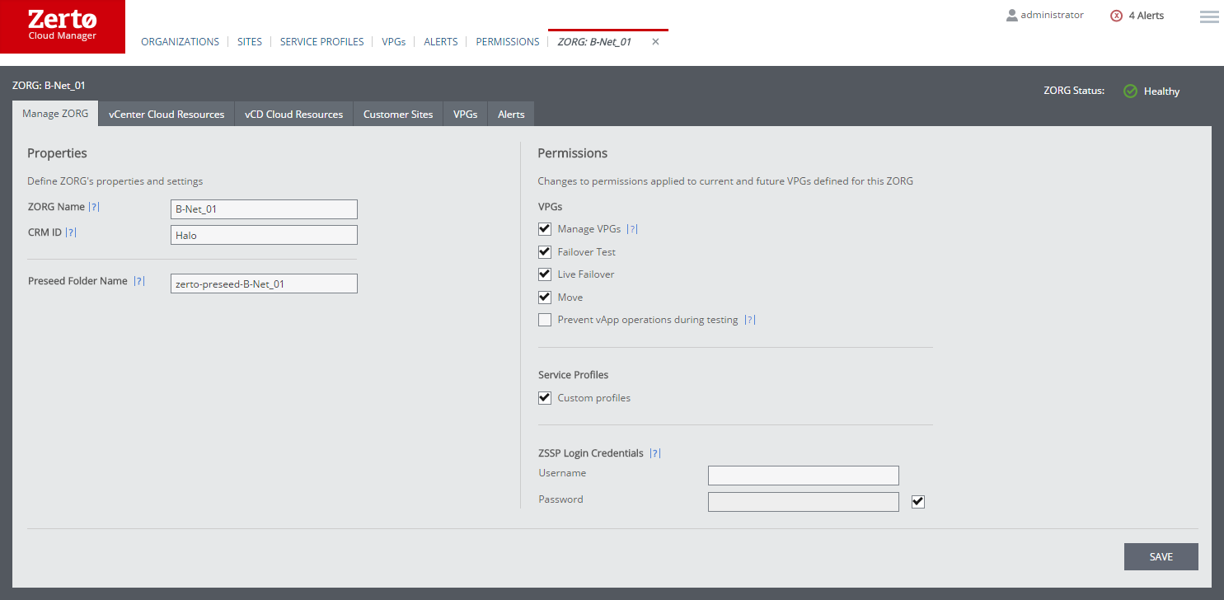Open help icon next to Manage VPGs

pyautogui.click(x=633, y=230)
